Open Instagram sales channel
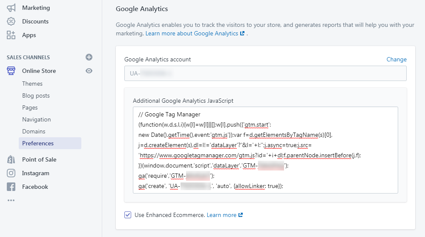Screen dimensions: 425x237 pos(35,173)
